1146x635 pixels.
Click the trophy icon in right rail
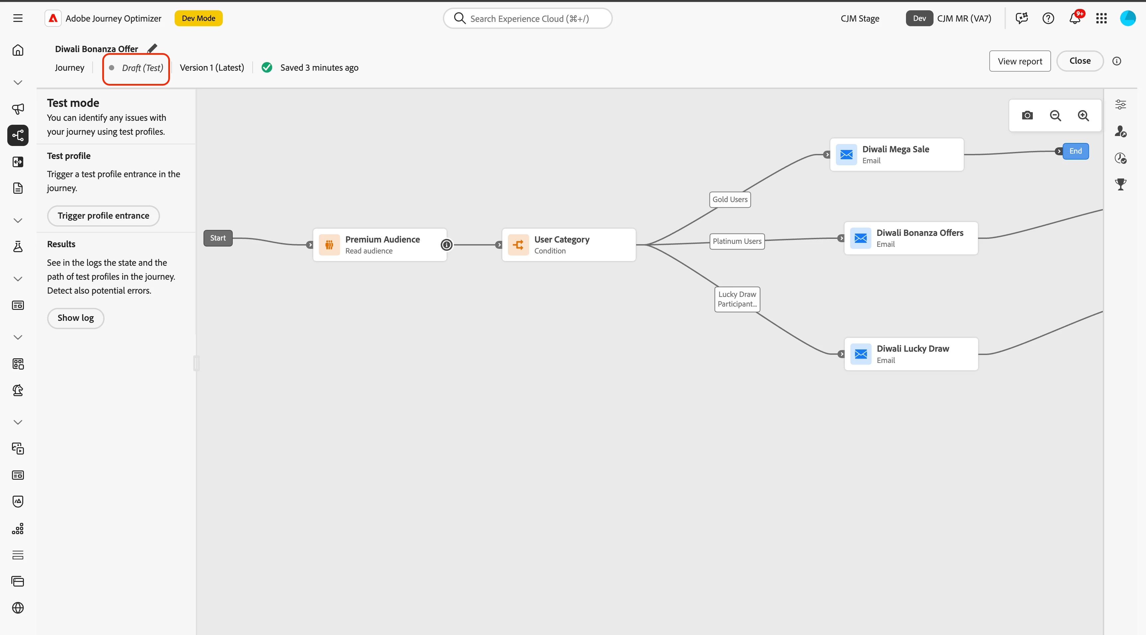(1121, 184)
